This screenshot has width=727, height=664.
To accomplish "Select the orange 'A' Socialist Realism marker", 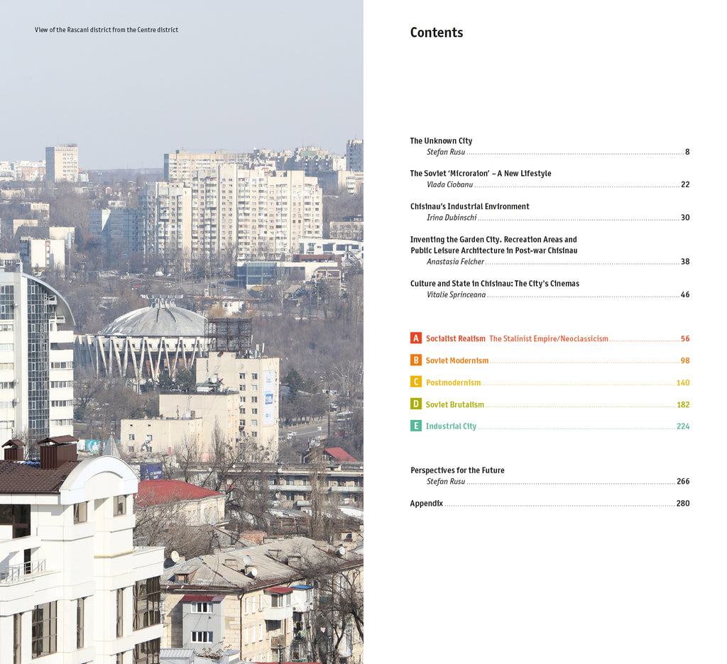I will pyautogui.click(x=415, y=338).
